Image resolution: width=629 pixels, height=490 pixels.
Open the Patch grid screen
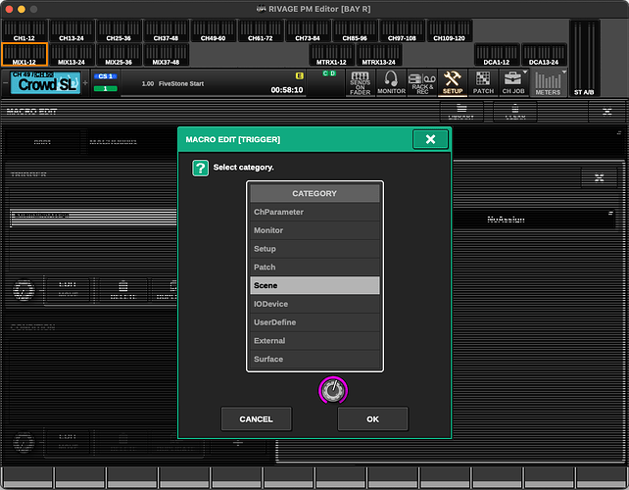(x=483, y=82)
